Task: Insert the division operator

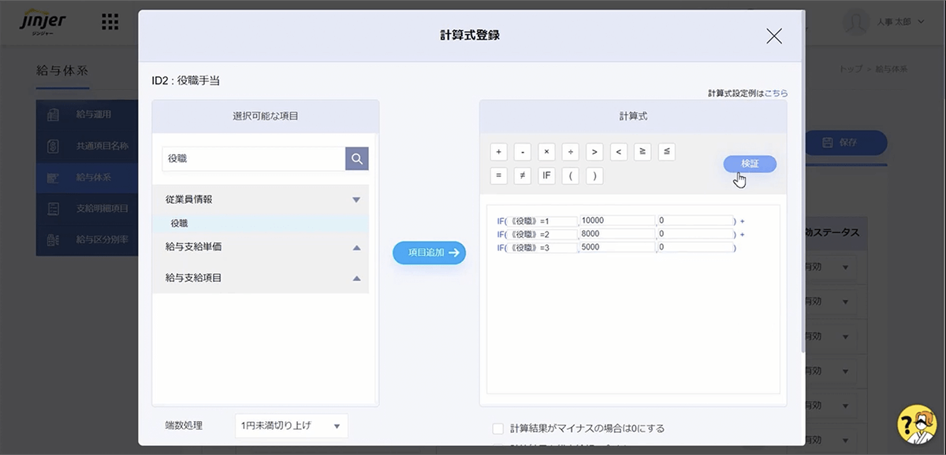Action: (571, 152)
